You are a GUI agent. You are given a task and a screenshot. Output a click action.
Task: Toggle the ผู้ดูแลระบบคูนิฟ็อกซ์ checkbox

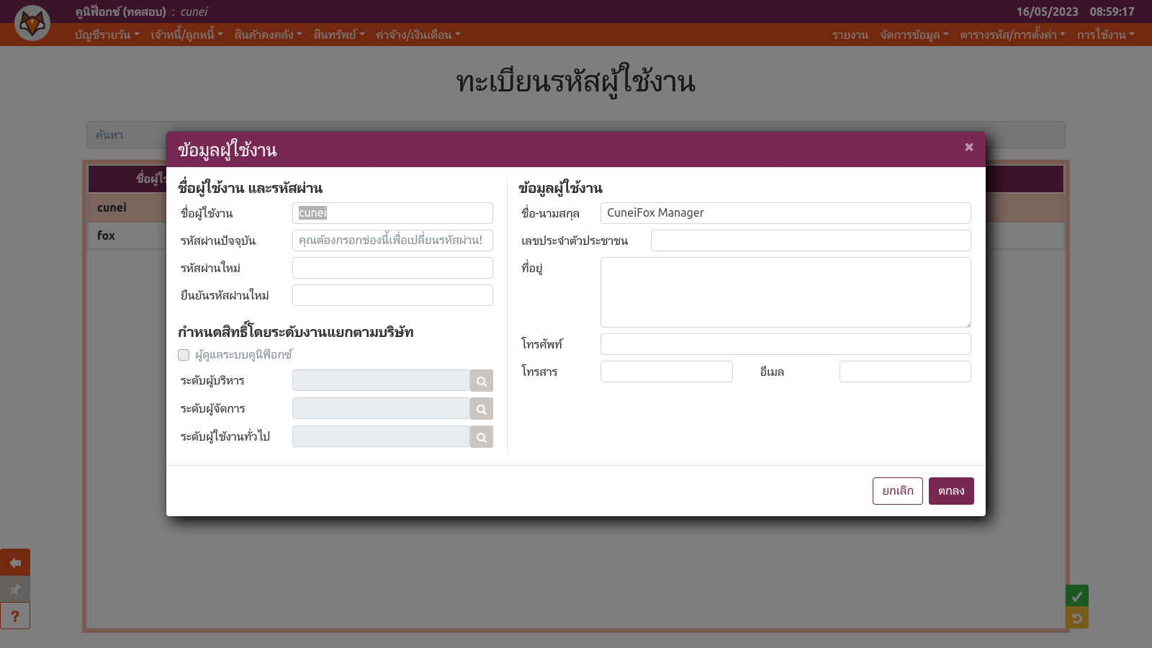tap(184, 355)
